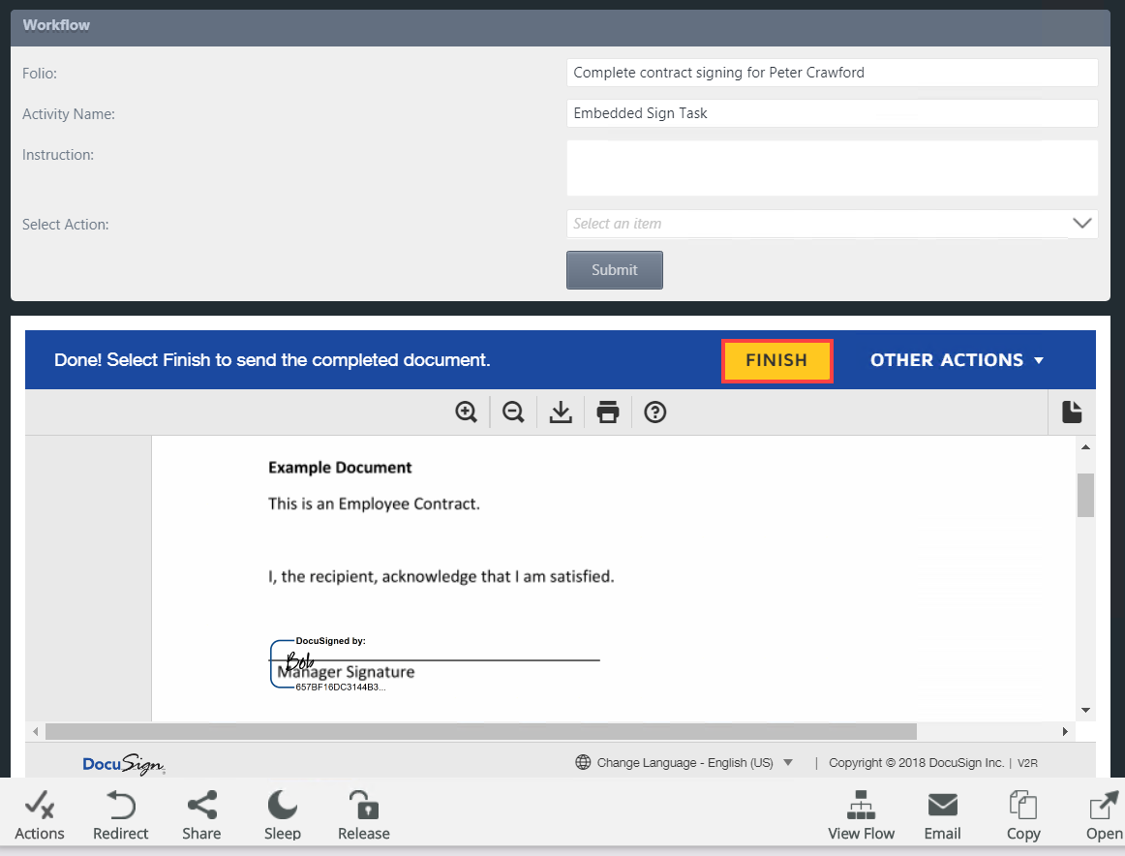Open View Flow diagram
Image resolution: width=1125 pixels, height=856 pixels.
pyautogui.click(x=861, y=816)
